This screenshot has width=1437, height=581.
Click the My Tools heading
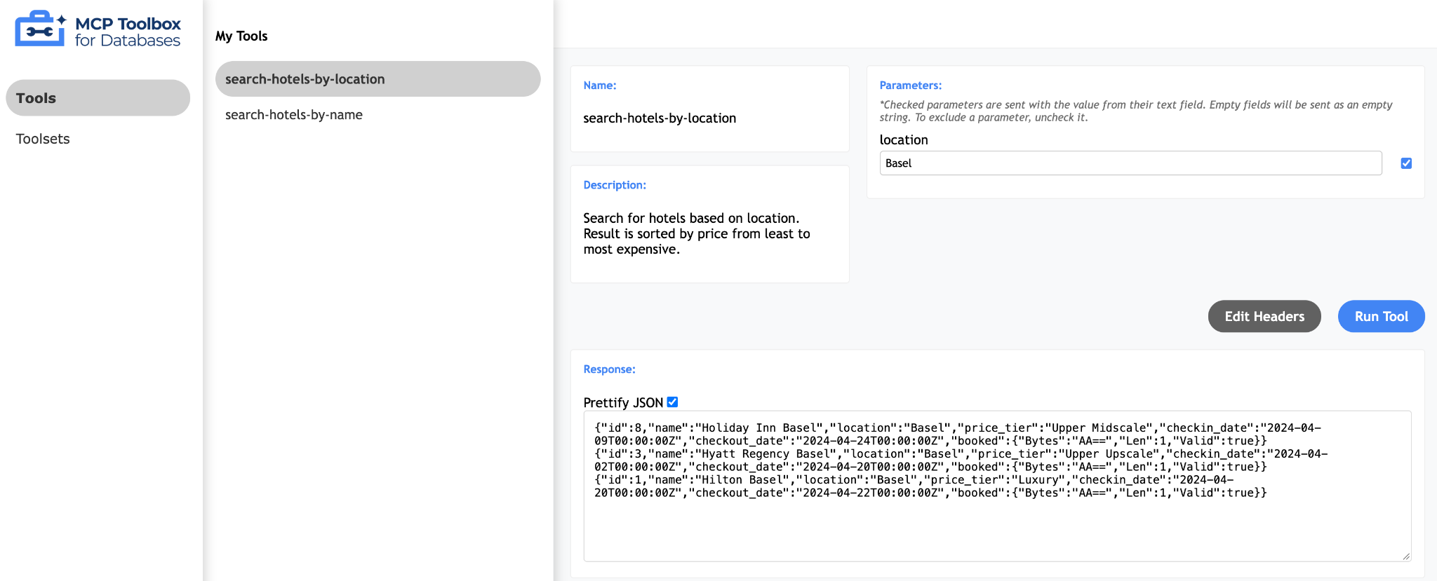click(x=241, y=36)
